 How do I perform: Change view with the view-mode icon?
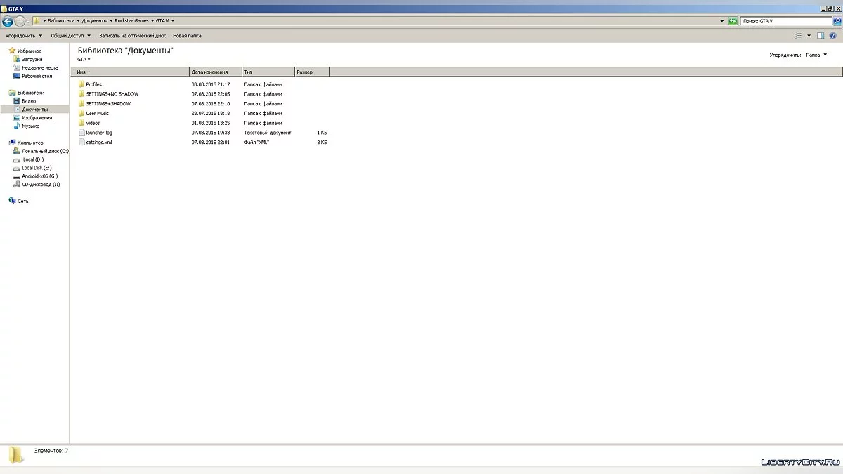pyautogui.click(x=798, y=35)
